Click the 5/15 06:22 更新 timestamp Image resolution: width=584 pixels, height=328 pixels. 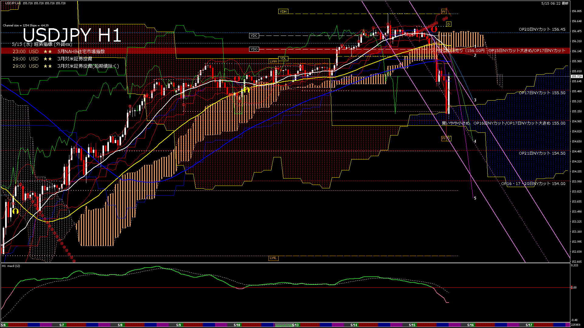tap(554, 3)
